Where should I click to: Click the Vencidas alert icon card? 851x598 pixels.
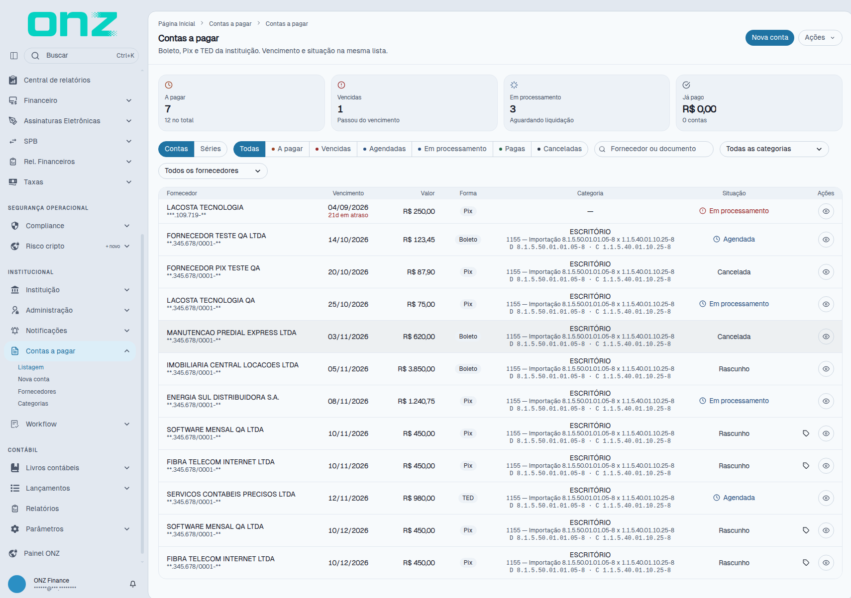coord(341,85)
